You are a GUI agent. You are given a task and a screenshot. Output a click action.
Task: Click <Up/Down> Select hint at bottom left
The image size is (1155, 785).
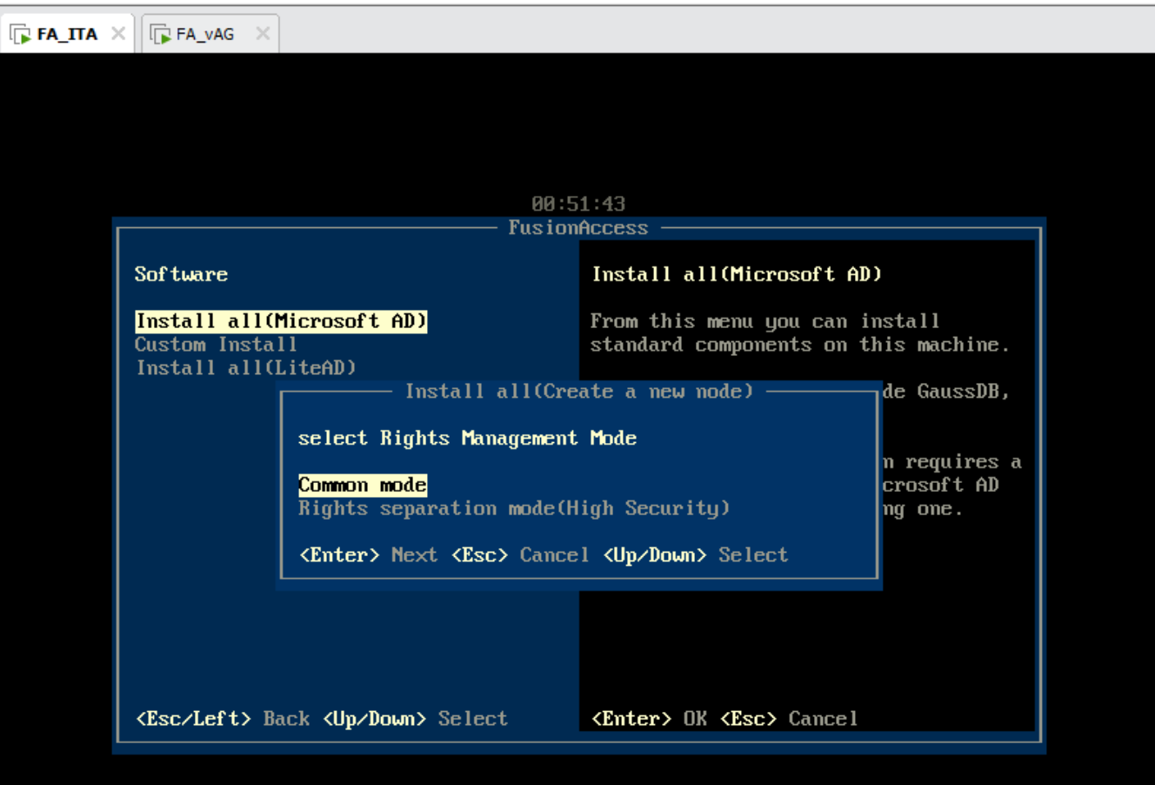pyautogui.click(x=415, y=719)
